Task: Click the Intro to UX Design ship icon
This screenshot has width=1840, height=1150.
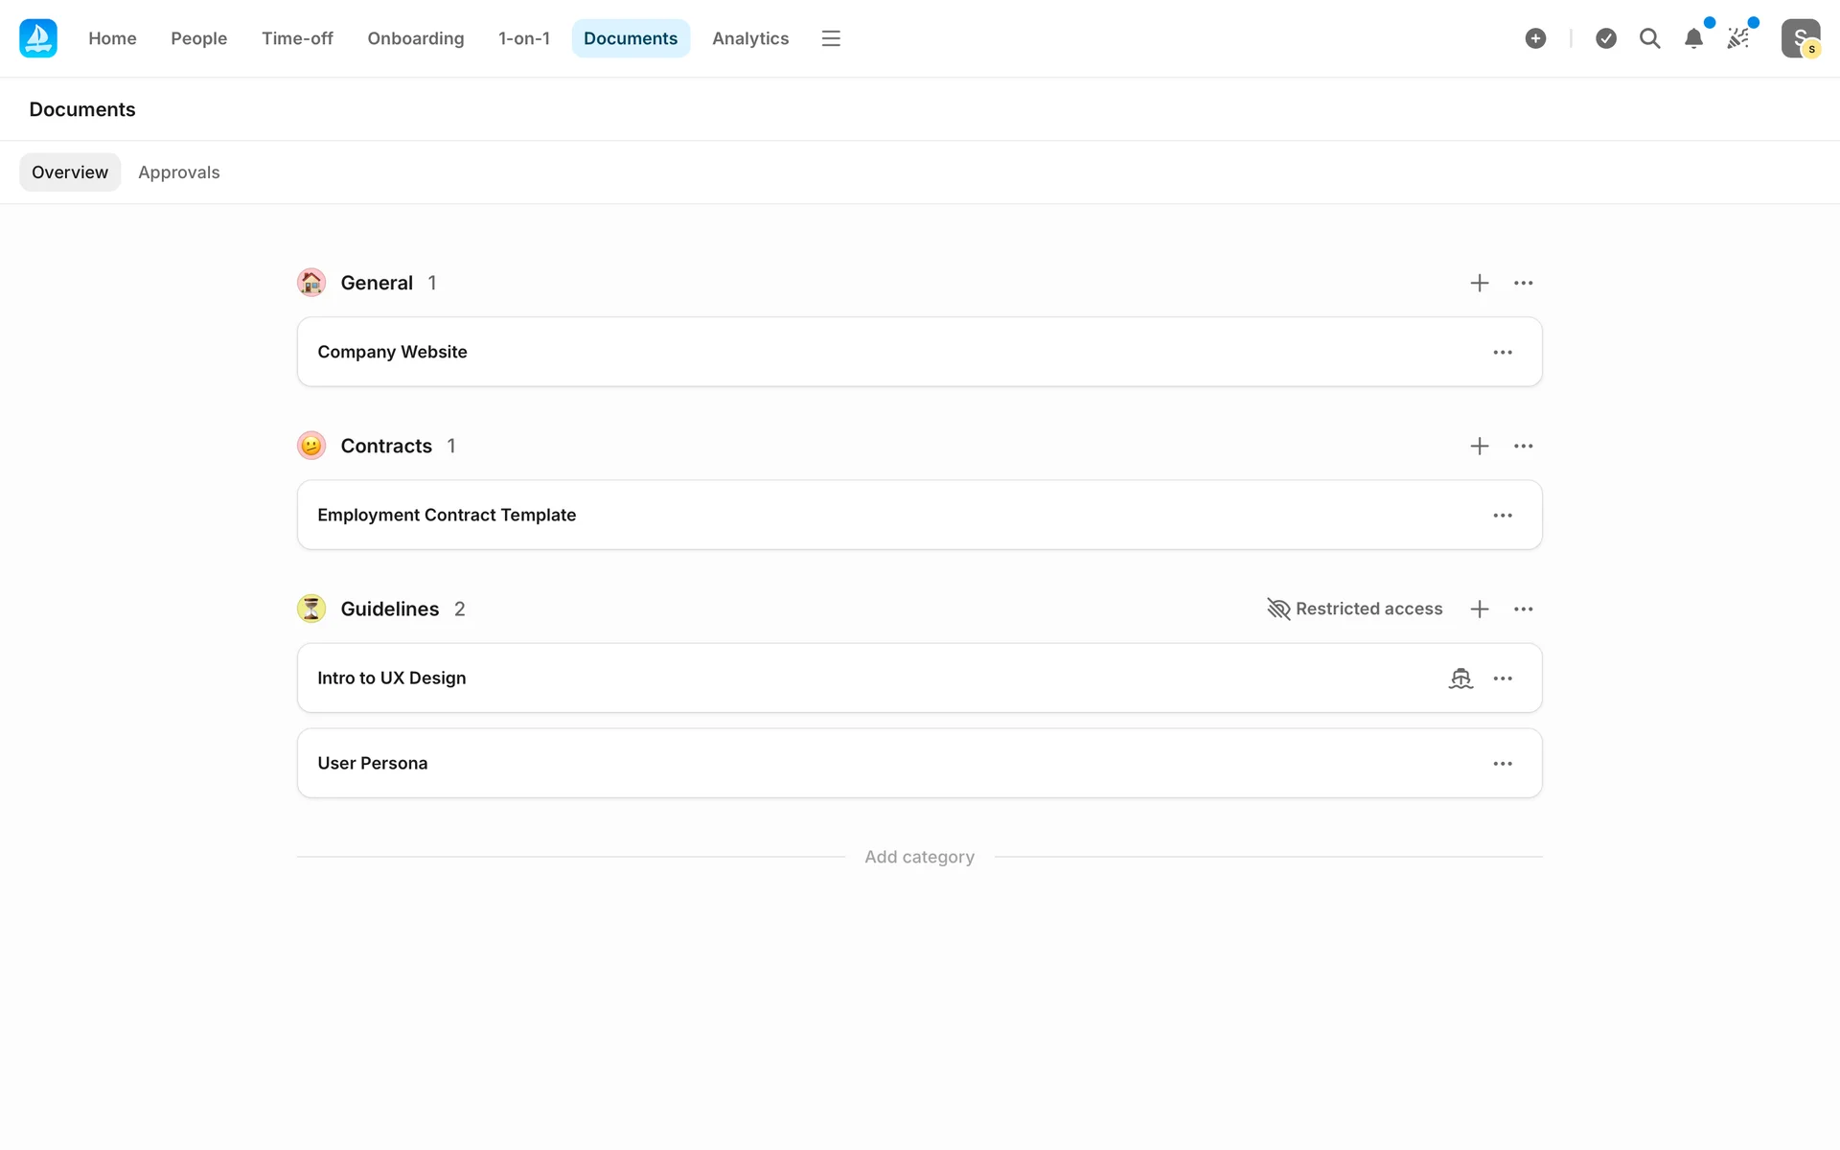Action: point(1460,678)
